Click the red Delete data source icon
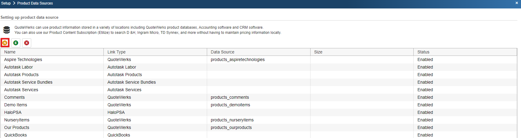The width and height of the screenshot is (521, 138). pos(27,43)
